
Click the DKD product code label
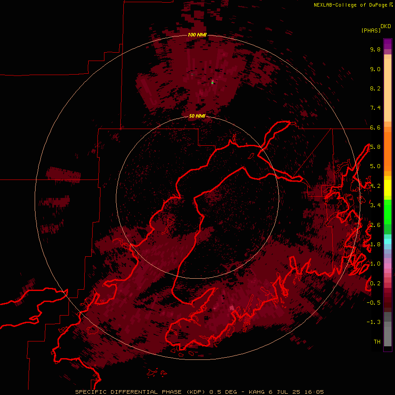(x=386, y=26)
